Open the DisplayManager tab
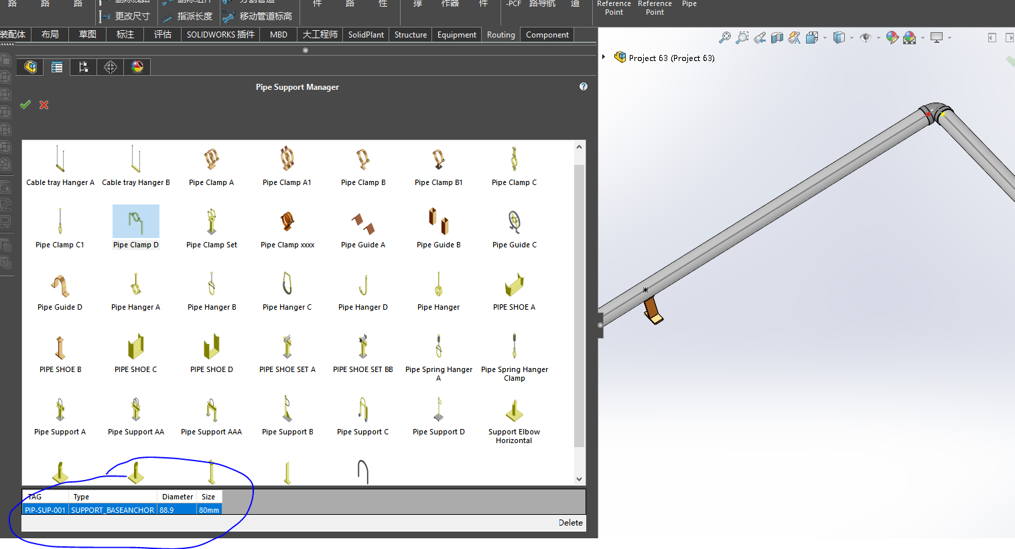1015x549 pixels. (137, 67)
